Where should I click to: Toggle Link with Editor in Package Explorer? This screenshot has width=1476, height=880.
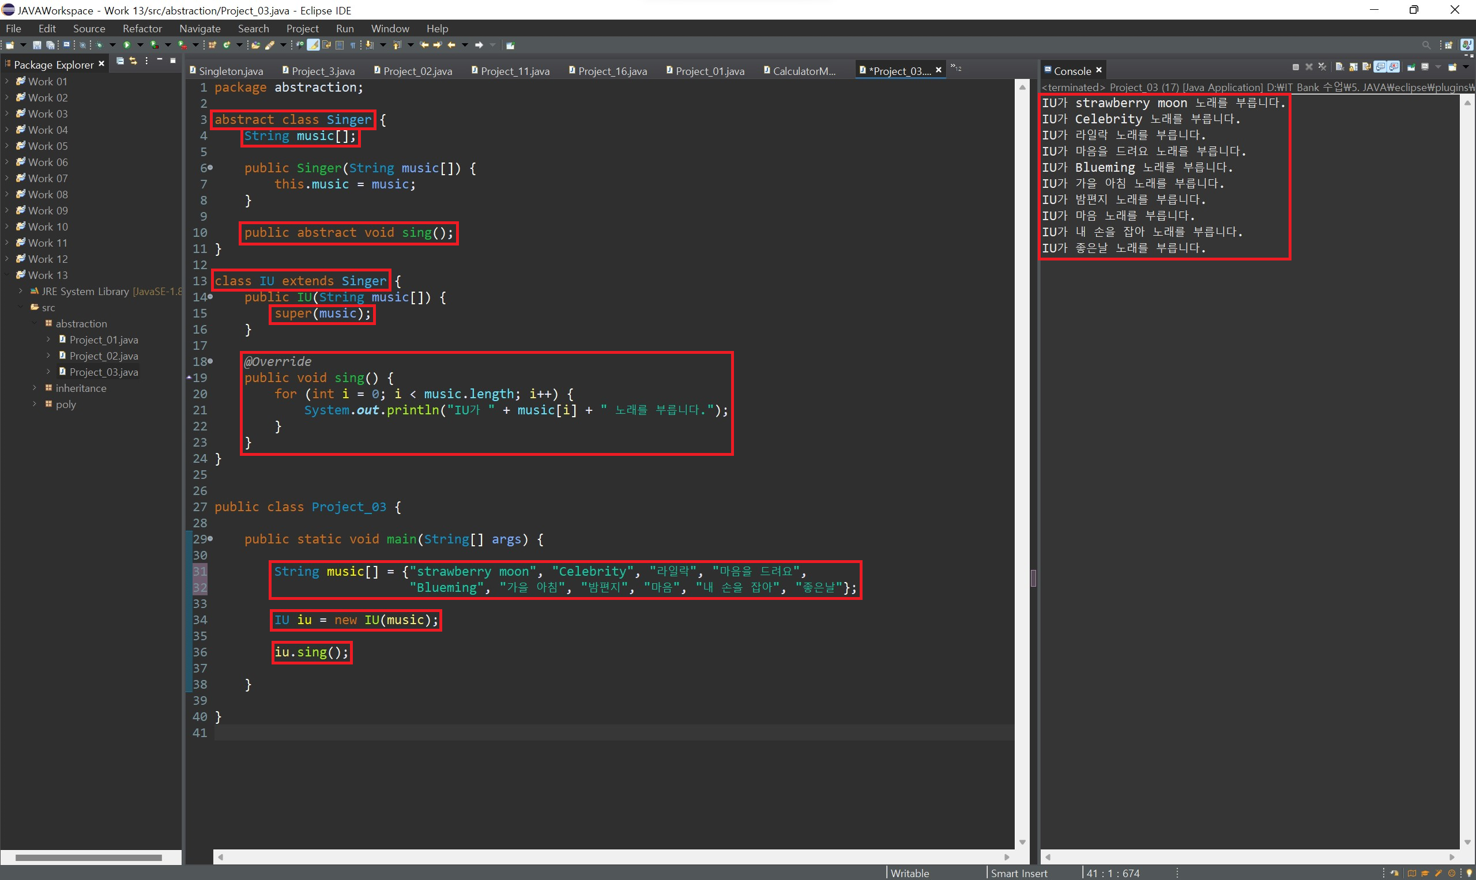(133, 61)
